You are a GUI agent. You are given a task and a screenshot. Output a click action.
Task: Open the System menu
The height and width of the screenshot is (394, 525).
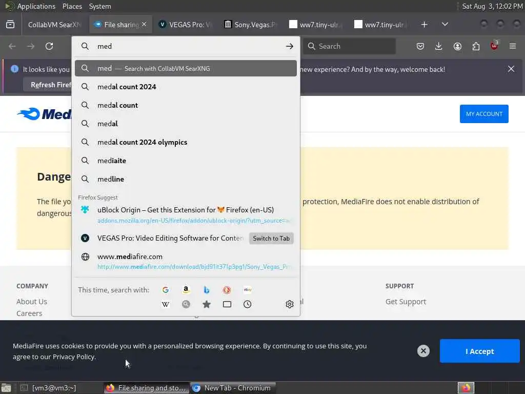click(100, 6)
